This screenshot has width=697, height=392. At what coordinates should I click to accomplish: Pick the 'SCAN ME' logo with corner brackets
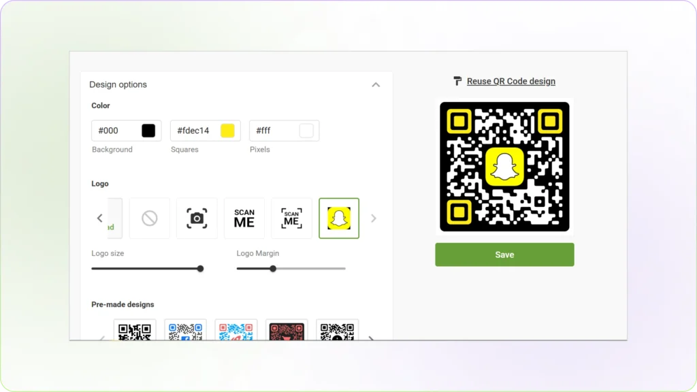pyautogui.click(x=291, y=218)
